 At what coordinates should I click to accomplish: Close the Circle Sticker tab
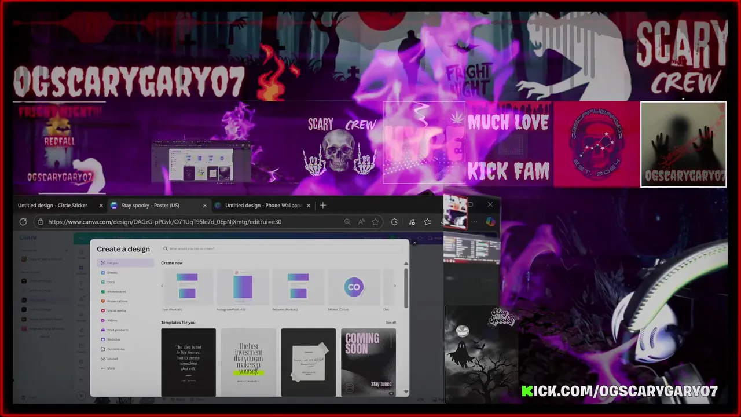tap(101, 206)
